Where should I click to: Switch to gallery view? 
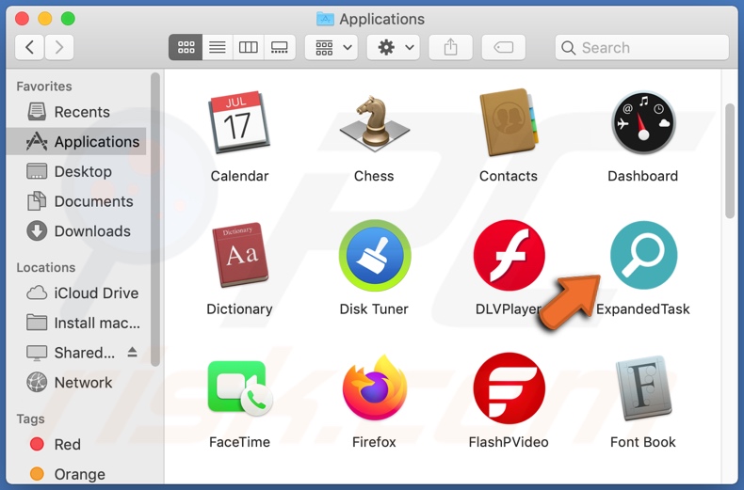tap(280, 47)
